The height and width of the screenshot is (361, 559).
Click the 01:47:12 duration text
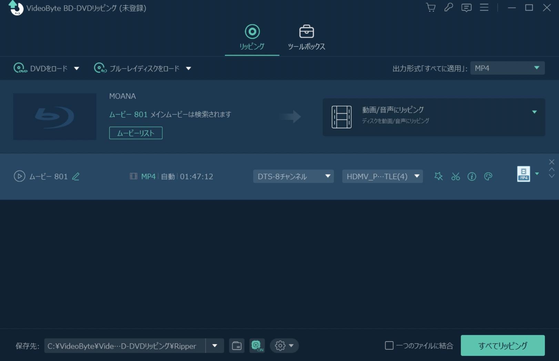[196, 176]
